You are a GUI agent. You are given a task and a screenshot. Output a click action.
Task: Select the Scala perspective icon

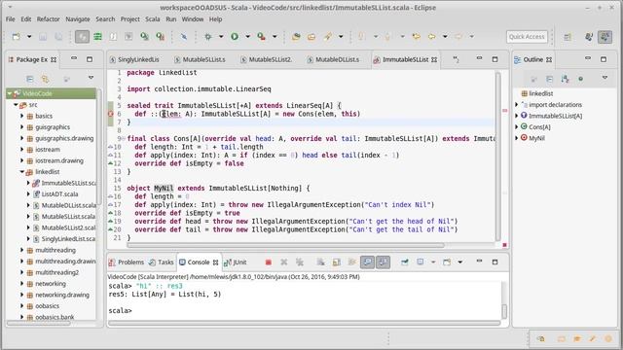point(605,37)
